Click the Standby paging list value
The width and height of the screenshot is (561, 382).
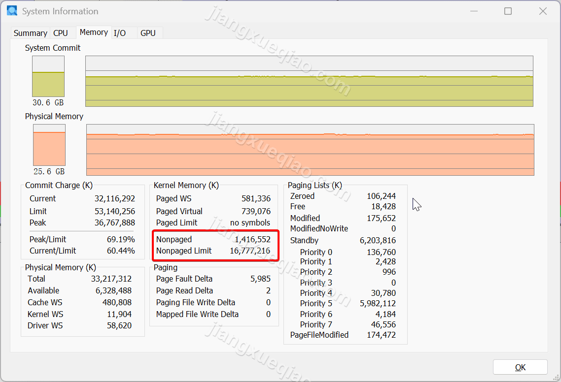point(378,241)
